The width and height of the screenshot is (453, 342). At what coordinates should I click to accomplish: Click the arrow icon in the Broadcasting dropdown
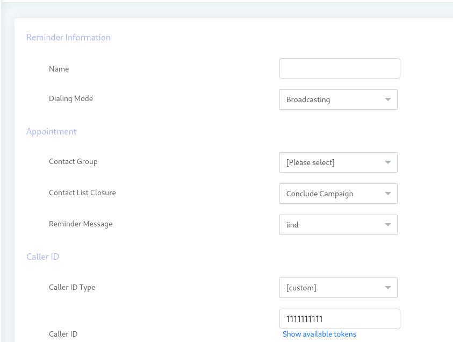tap(388, 99)
